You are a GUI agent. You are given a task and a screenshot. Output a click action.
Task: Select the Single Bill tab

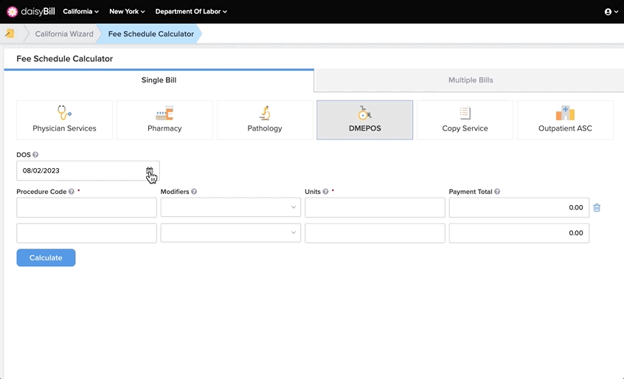tap(159, 80)
